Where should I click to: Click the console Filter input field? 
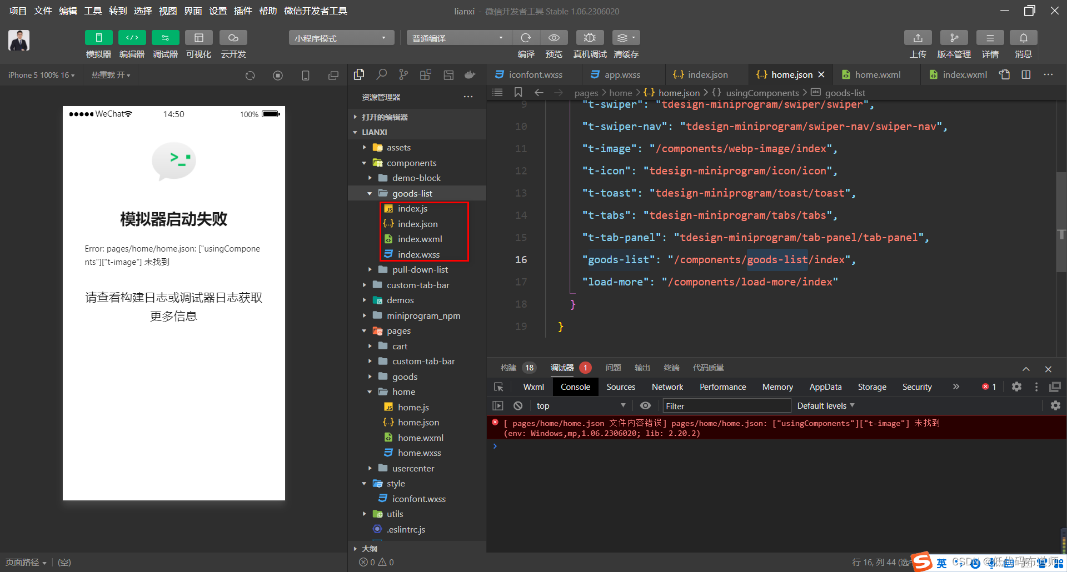coord(726,406)
